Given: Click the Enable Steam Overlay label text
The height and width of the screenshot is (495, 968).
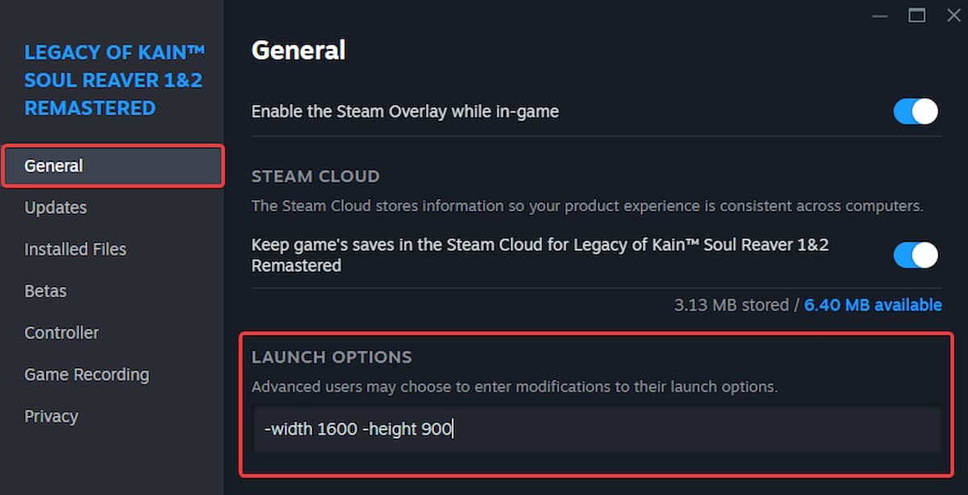Looking at the screenshot, I should [405, 112].
